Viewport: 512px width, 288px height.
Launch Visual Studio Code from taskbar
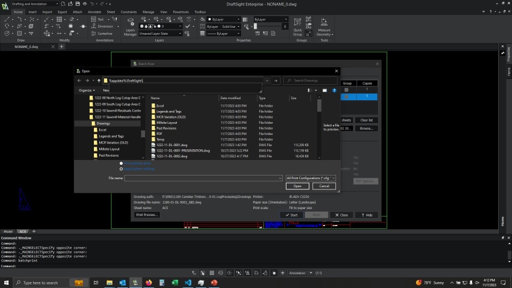pyautogui.click(x=188, y=283)
